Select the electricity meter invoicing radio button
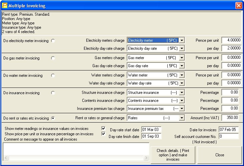Viewport: 244px width, 166px height. coord(53,41)
